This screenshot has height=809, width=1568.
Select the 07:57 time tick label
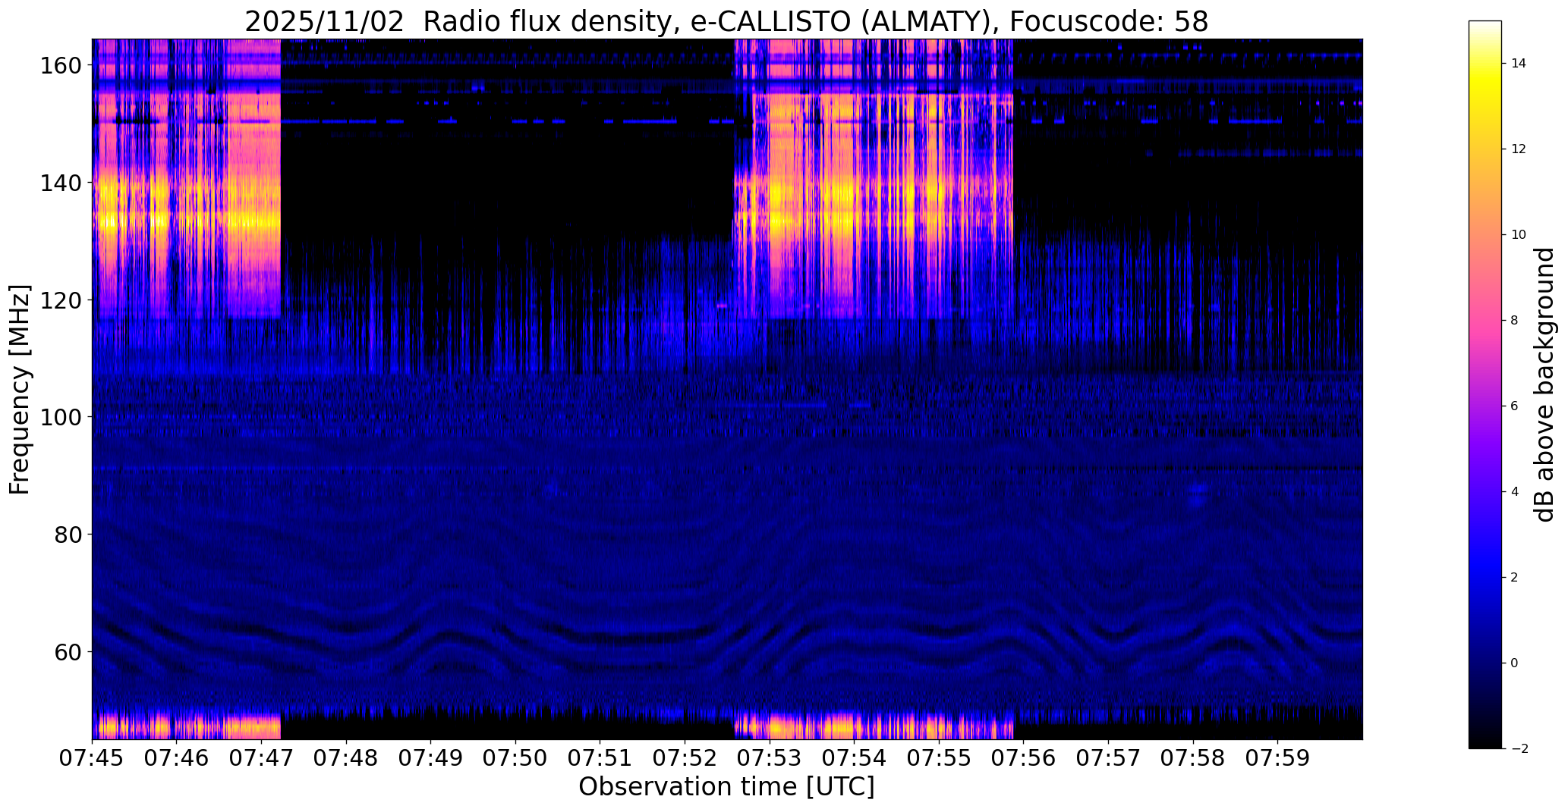pyautogui.click(x=1108, y=757)
